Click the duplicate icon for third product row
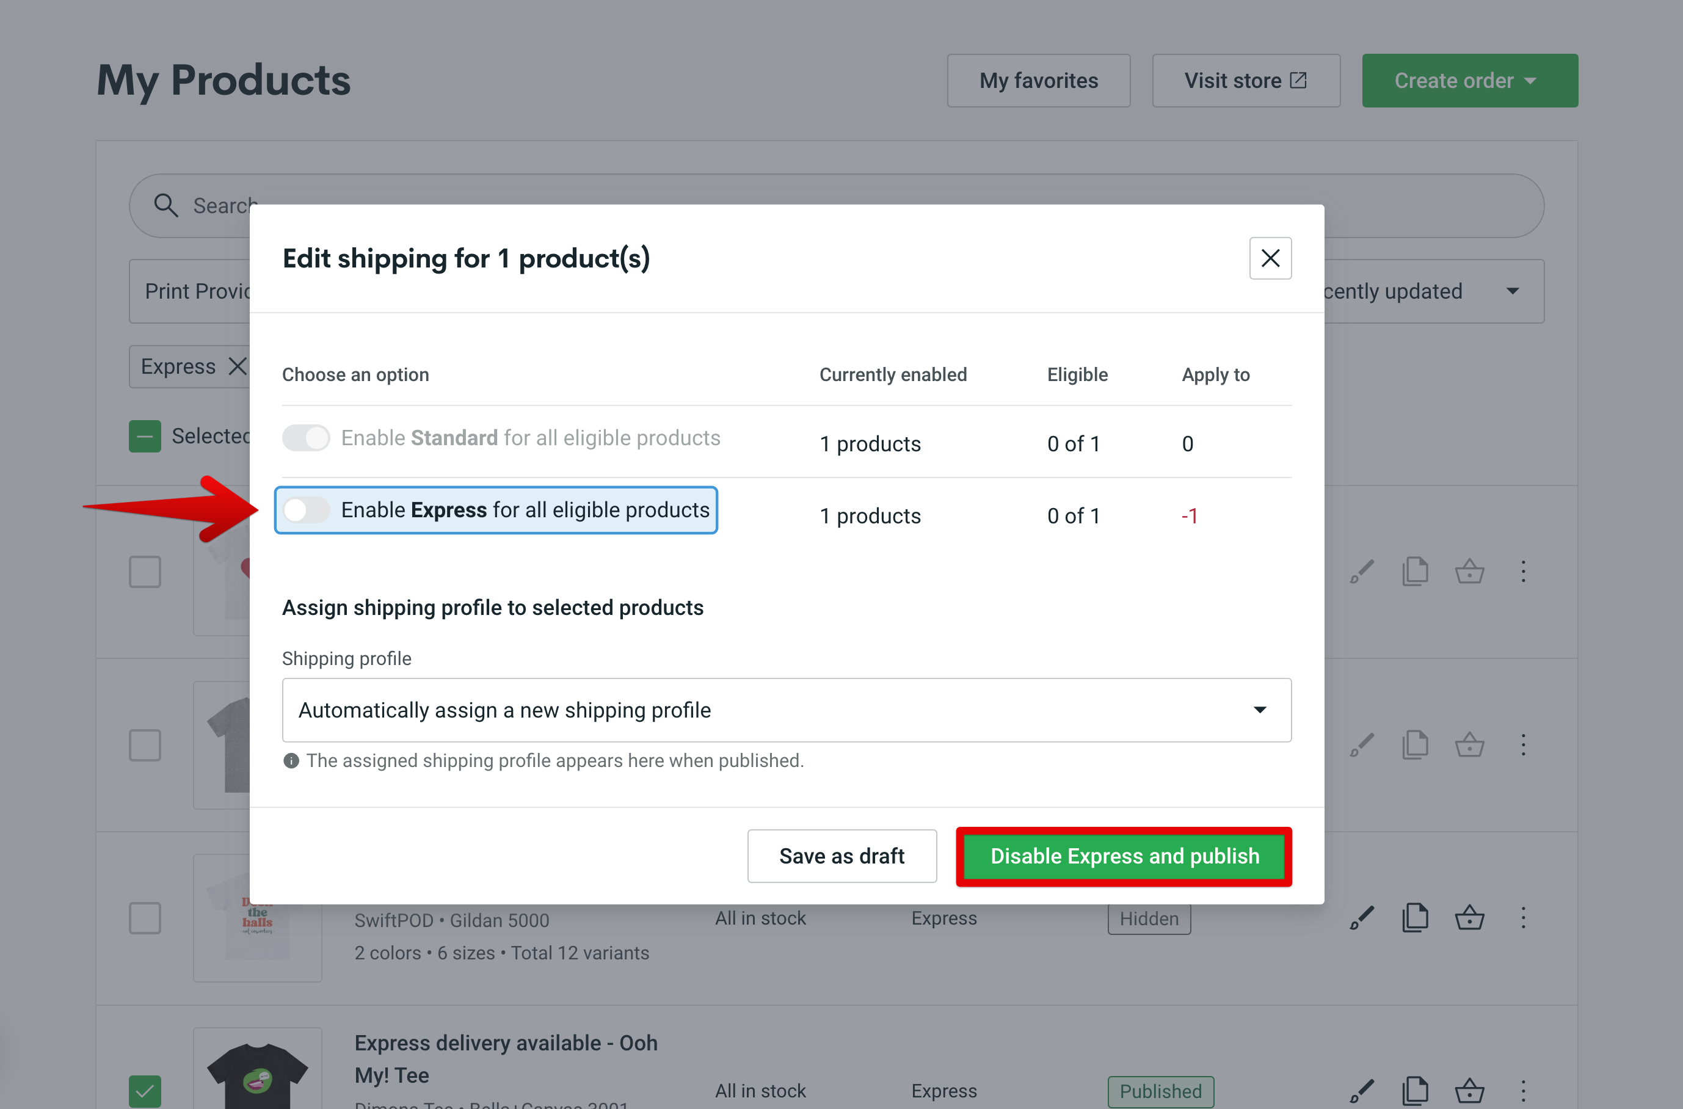 [1416, 920]
